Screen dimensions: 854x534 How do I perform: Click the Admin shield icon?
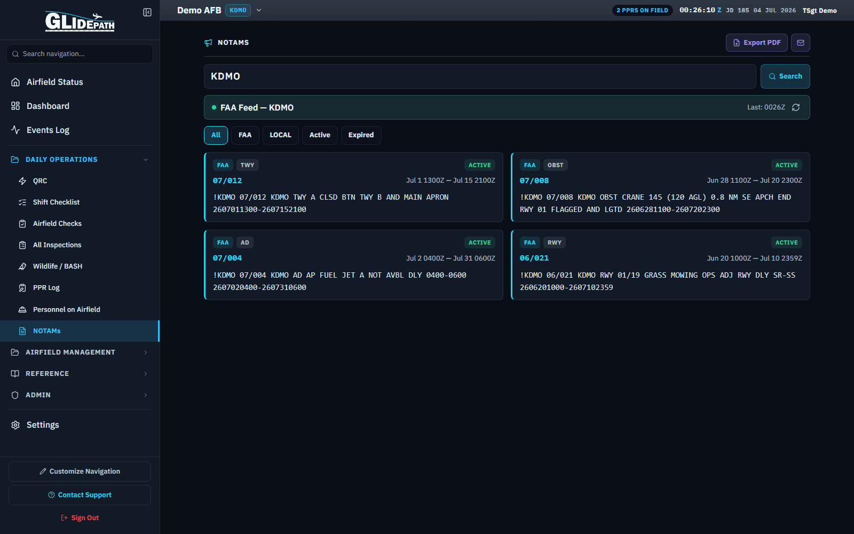click(15, 395)
